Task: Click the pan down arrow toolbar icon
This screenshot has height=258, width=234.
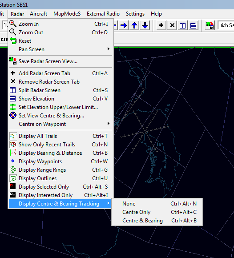Action: pos(145,25)
